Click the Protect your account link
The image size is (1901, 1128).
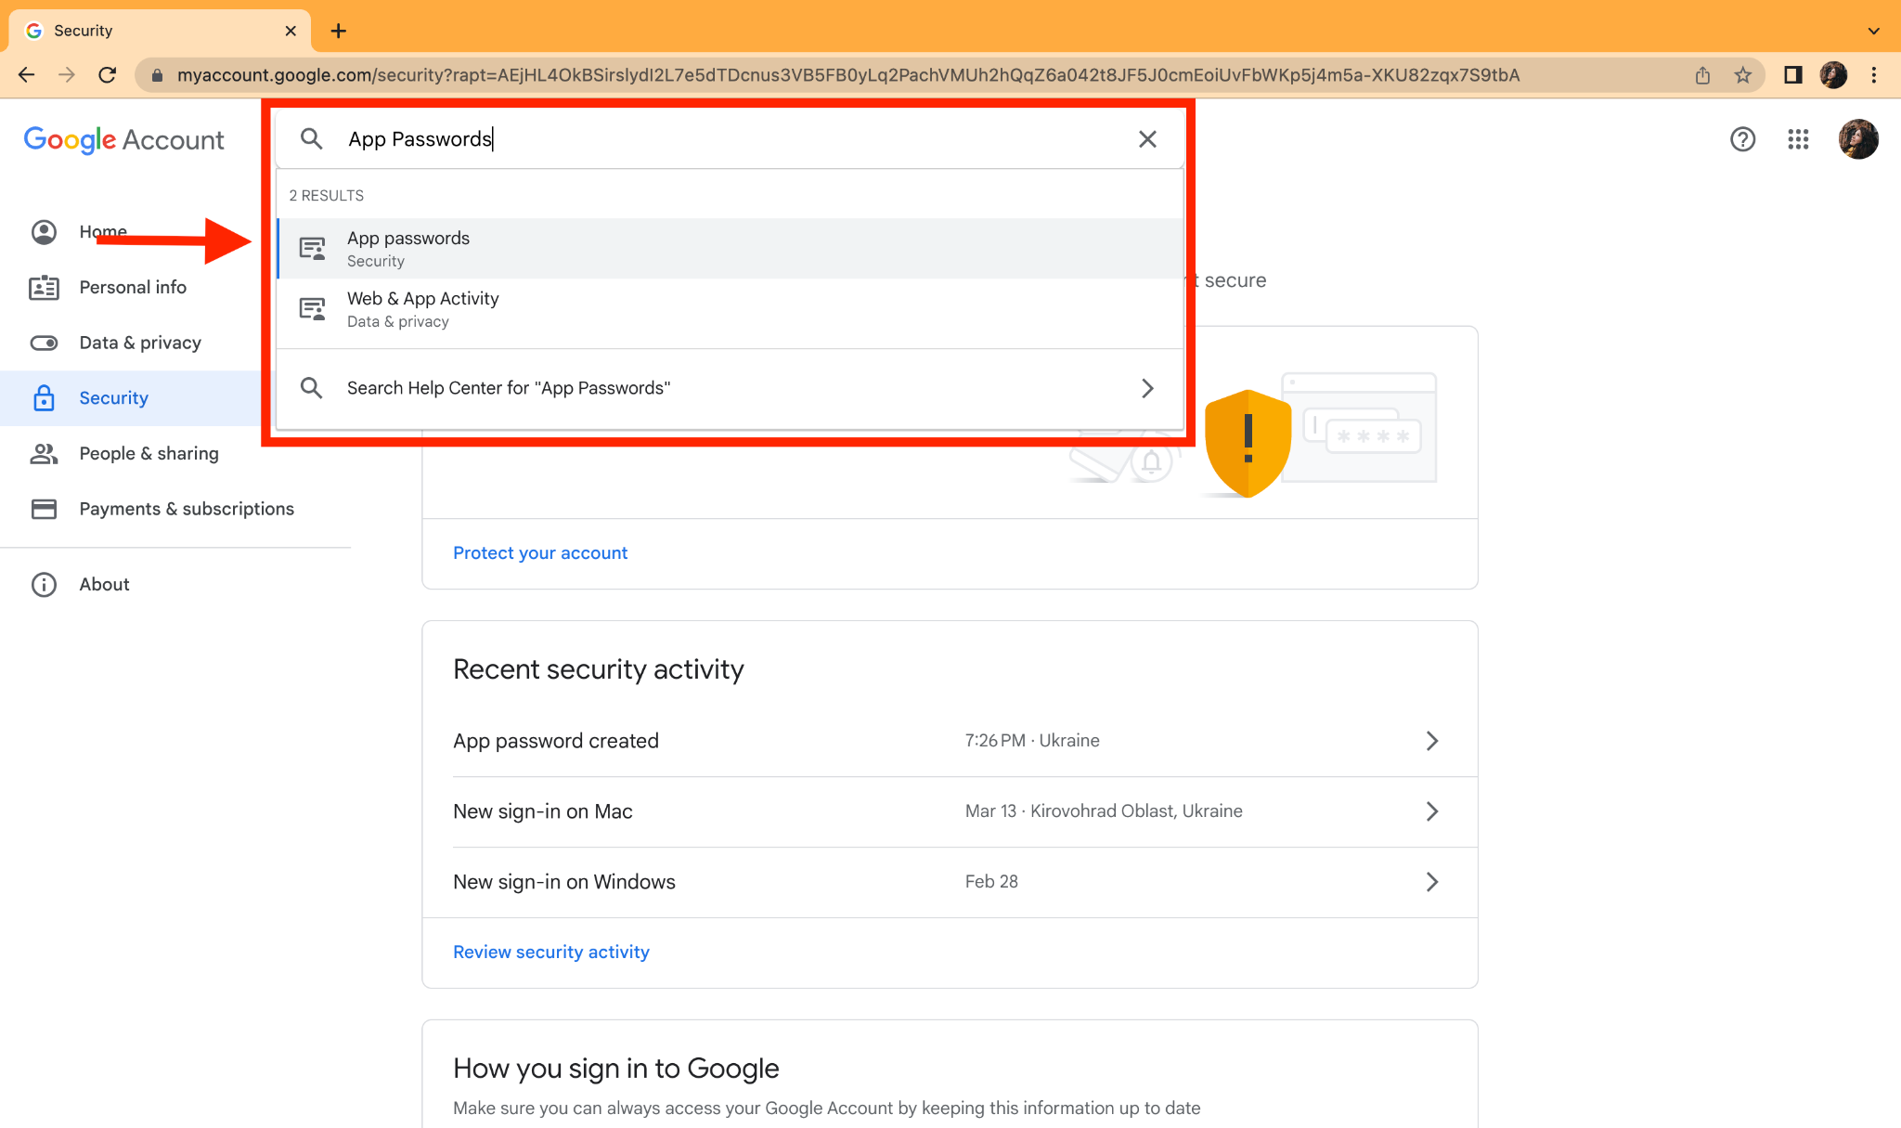[540, 552]
